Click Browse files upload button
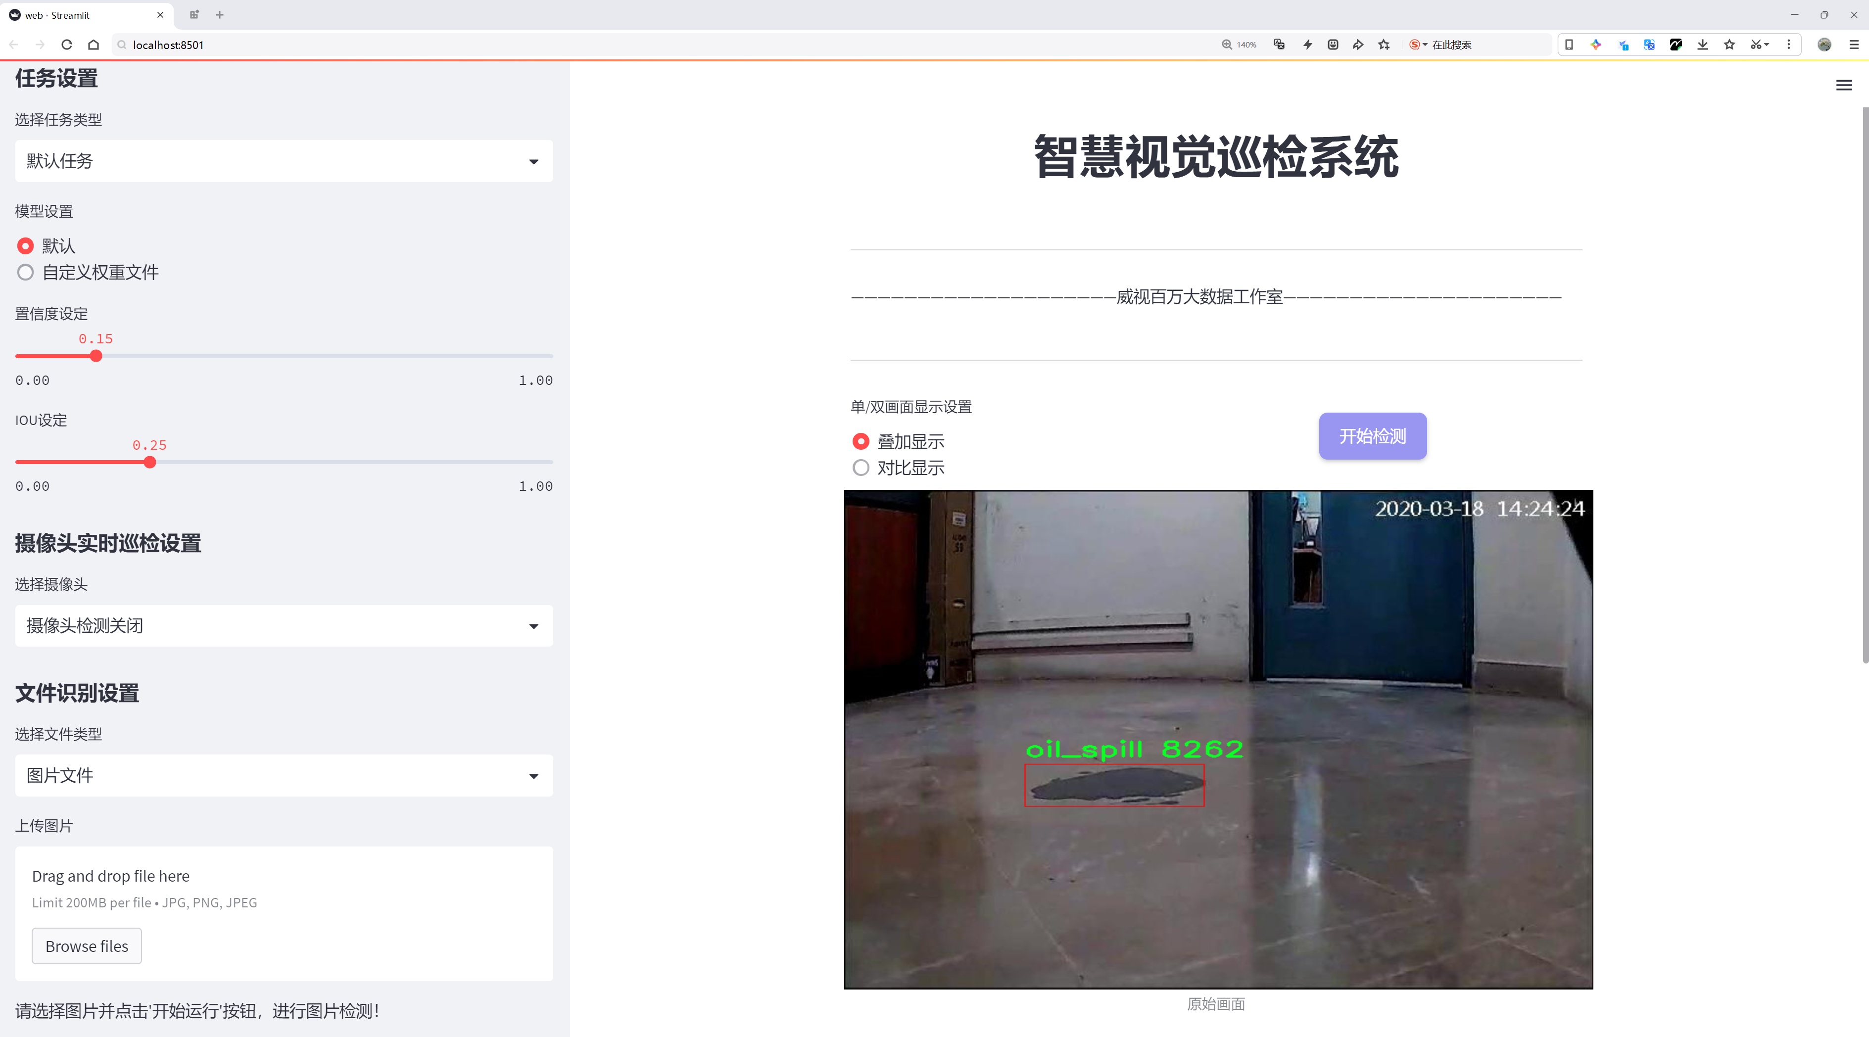Image resolution: width=1869 pixels, height=1037 pixels. (x=86, y=945)
